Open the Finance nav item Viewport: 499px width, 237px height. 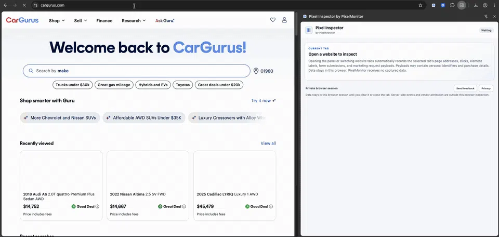pyautogui.click(x=104, y=20)
